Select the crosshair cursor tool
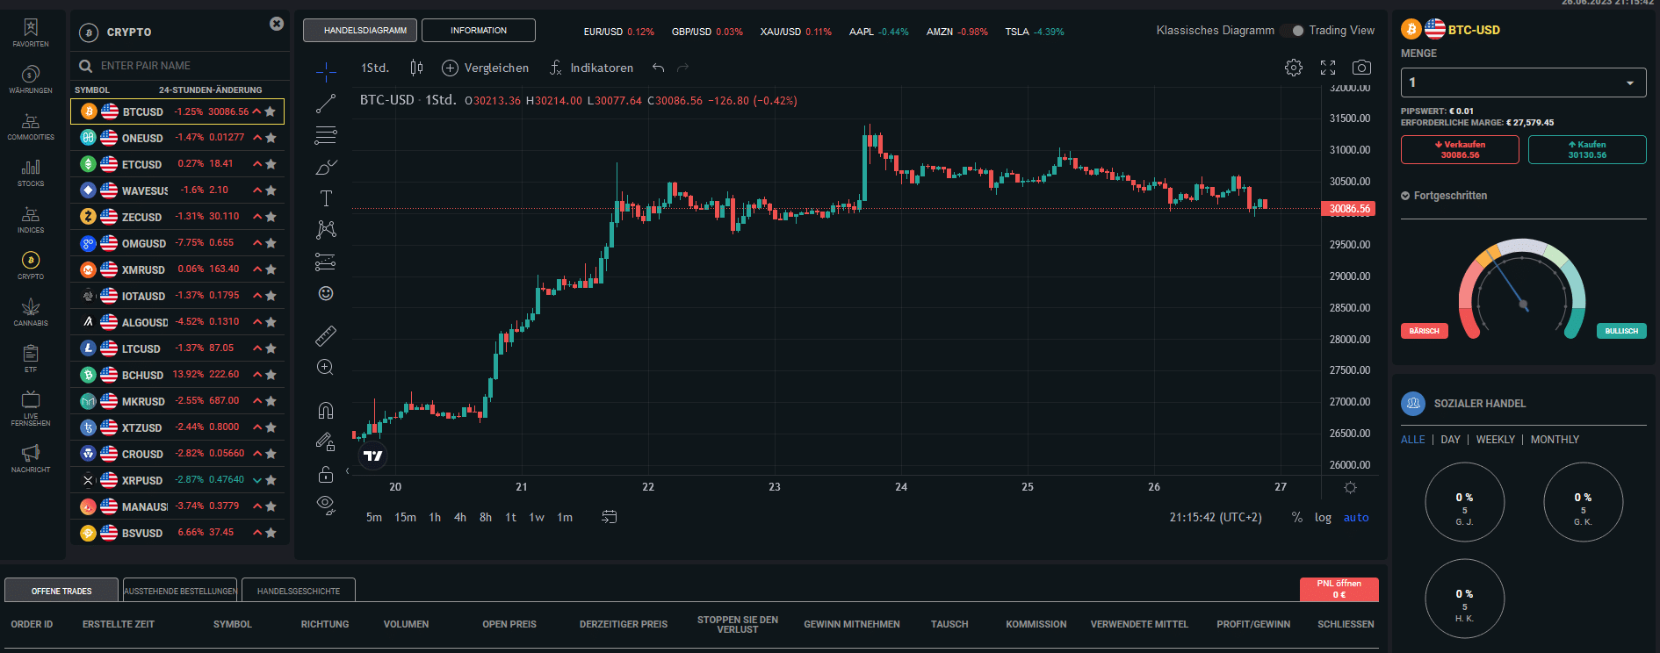 click(326, 71)
